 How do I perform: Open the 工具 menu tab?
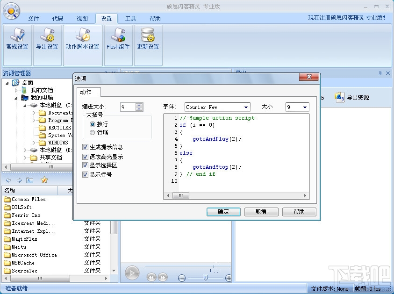pos(131,19)
